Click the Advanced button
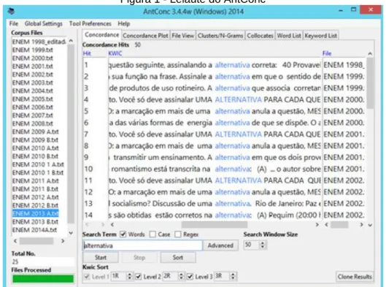 coord(220,245)
